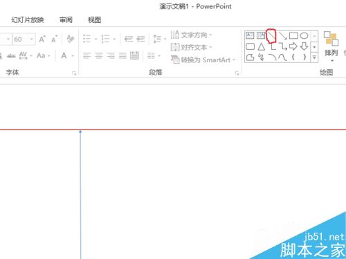Viewport: 346px width, 259px height.
Task: Open the 字体 font dialog launcher
Action: (74, 73)
